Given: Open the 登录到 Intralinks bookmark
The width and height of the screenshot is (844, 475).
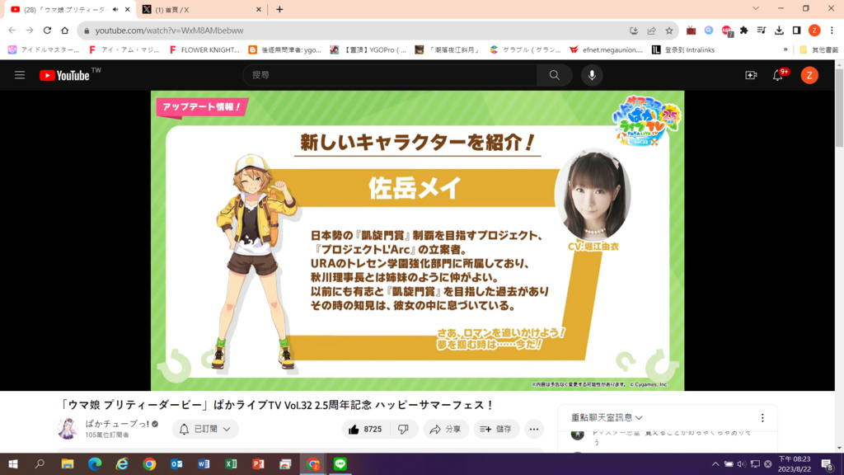Looking at the screenshot, I should pos(683,49).
